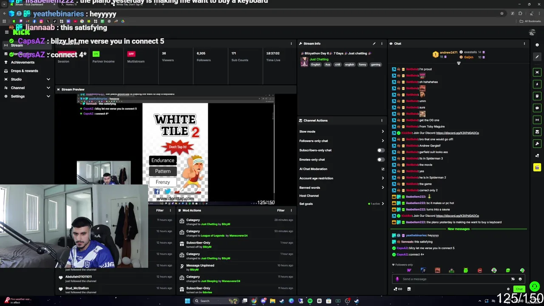Expand the Studio section chevron
Image resolution: width=544 pixels, height=306 pixels.
pos(48,79)
